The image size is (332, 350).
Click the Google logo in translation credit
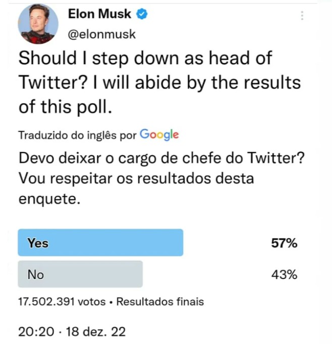pyautogui.click(x=159, y=135)
